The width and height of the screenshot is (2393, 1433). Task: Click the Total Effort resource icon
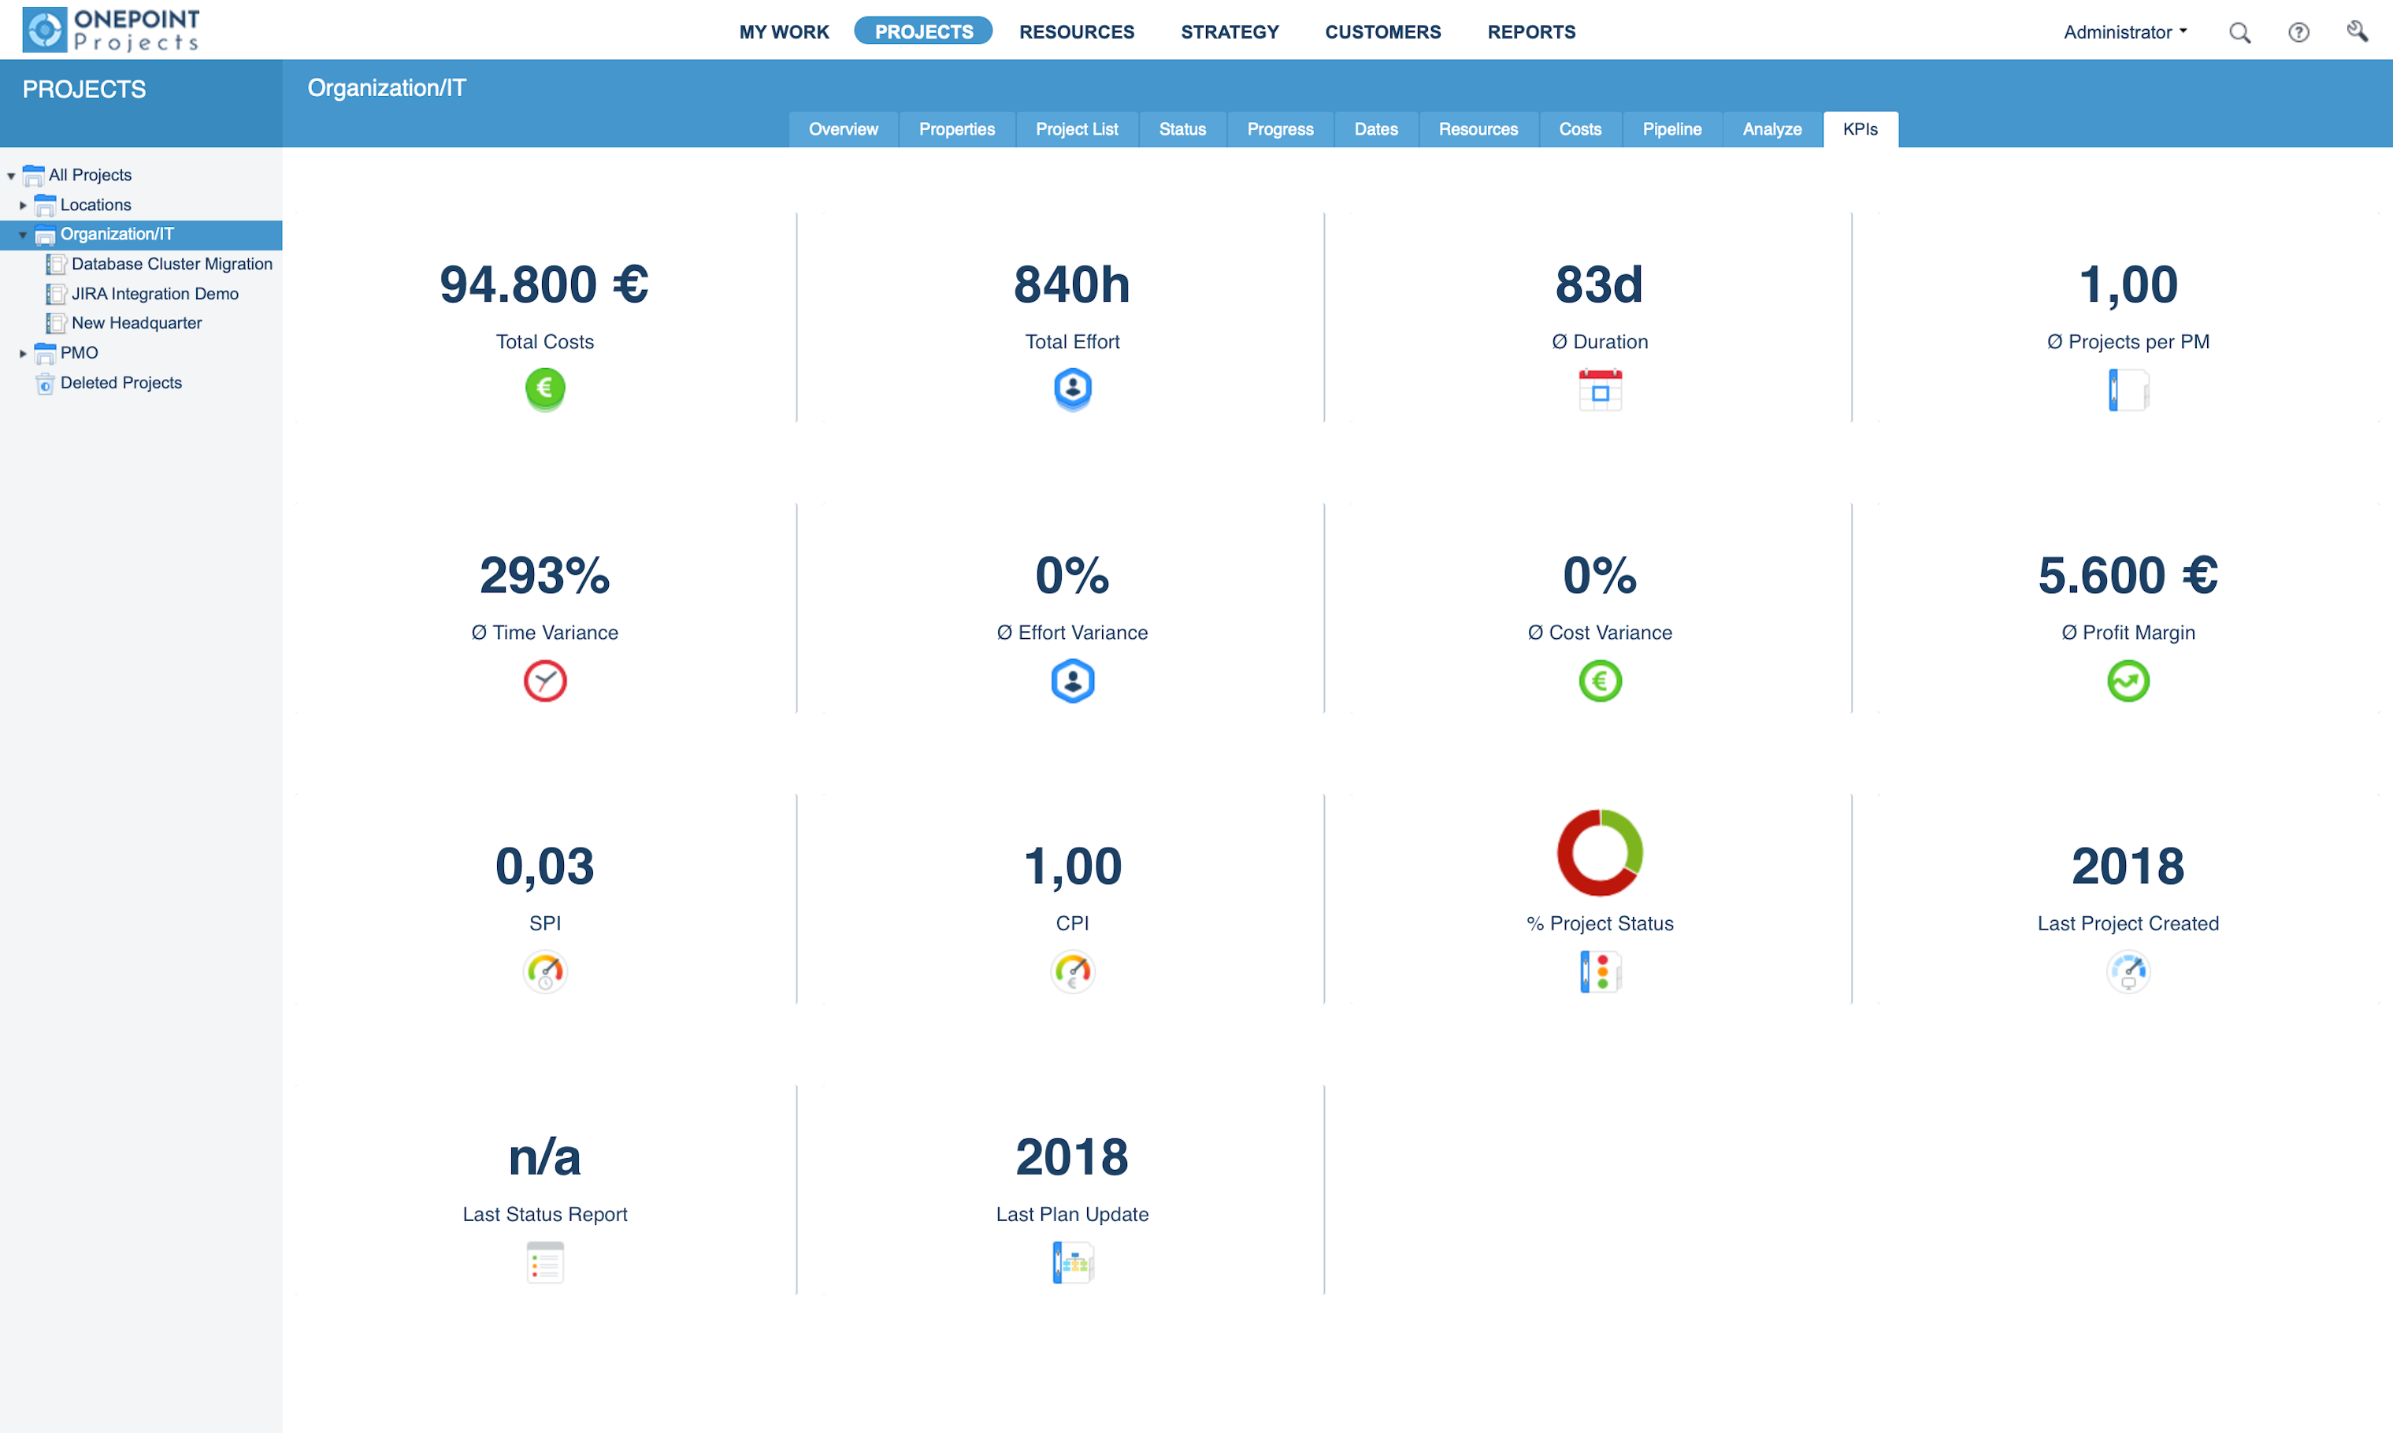coord(1073,389)
